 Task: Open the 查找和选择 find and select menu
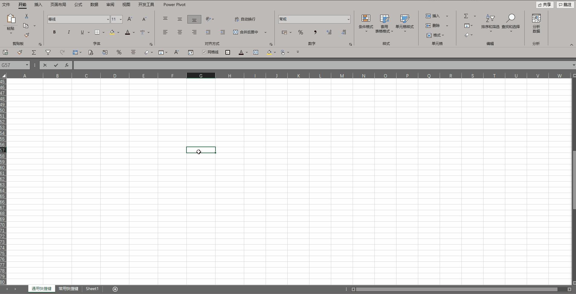(x=511, y=23)
